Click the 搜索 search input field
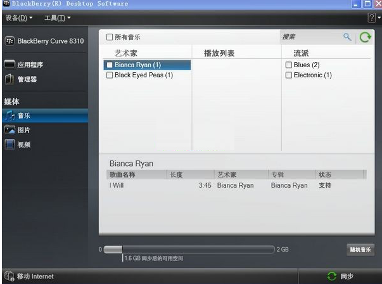 tap(312, 37)
